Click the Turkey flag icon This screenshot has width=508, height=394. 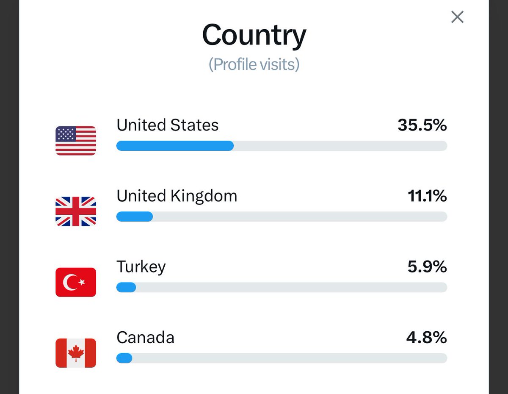click(x=76, y=282)
